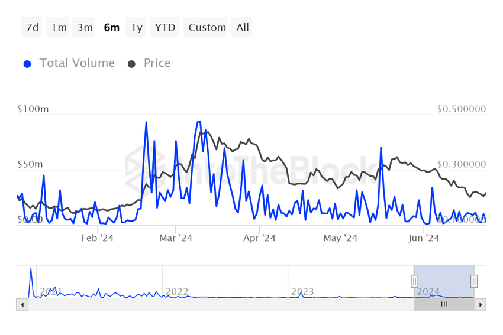
Task: Click the scrollbar thumb grip icon
Action: 444,305
